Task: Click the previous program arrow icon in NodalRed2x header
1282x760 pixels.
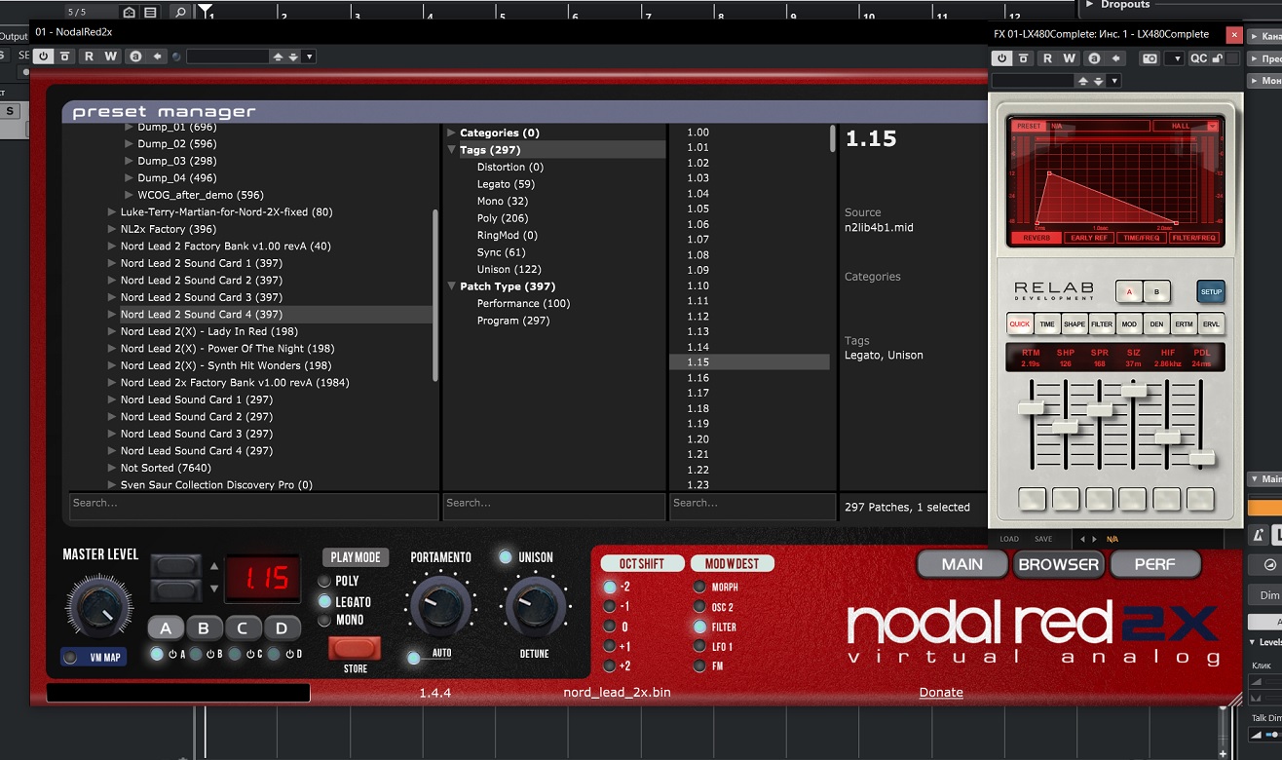Action: (x=279, y=57)
